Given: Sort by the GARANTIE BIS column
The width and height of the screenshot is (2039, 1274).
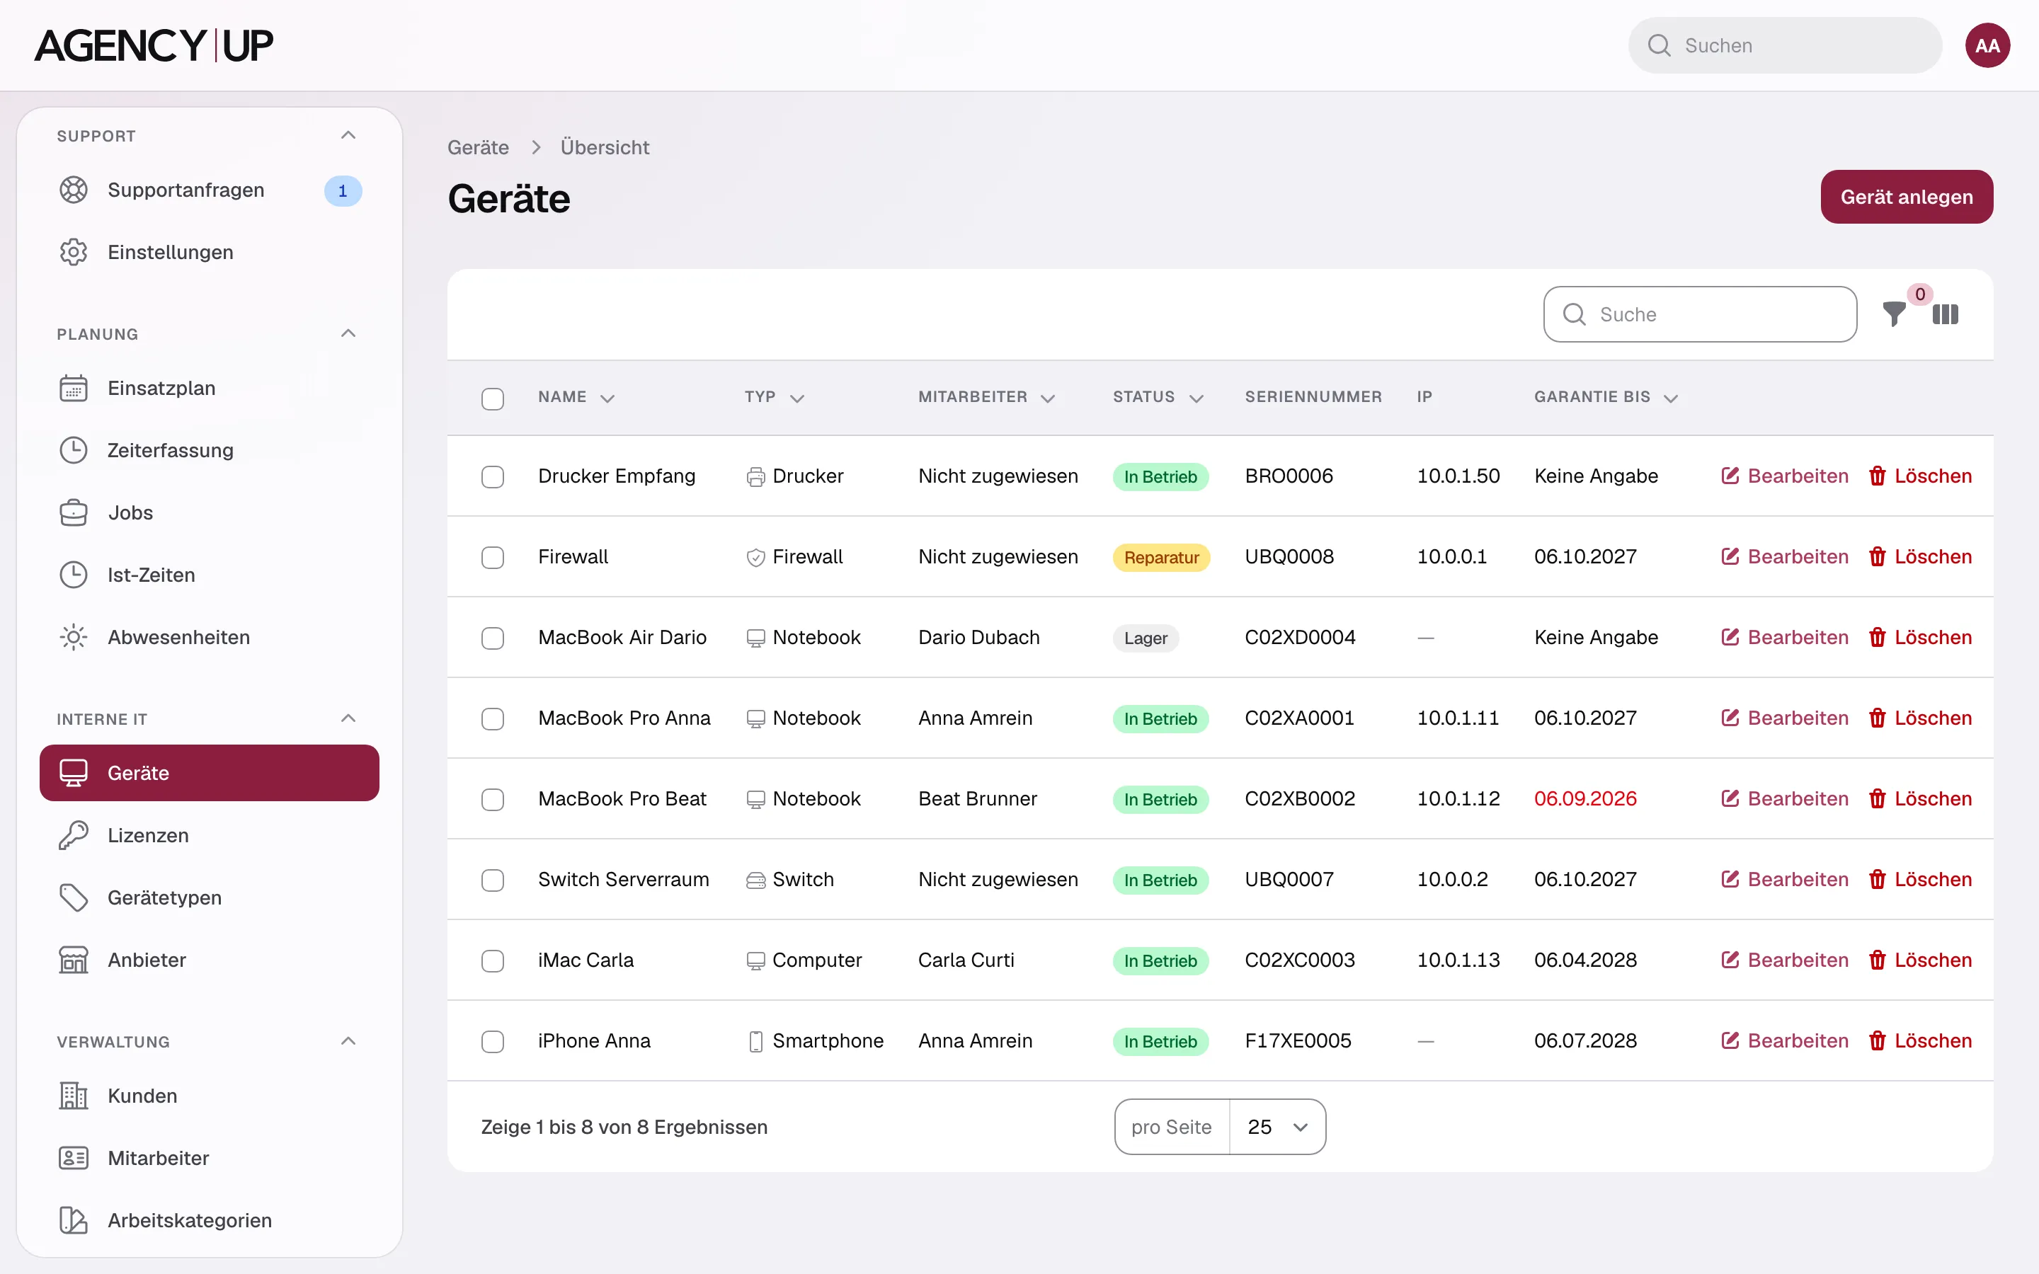Looking at the screenshot, I should click(1606, 397).
